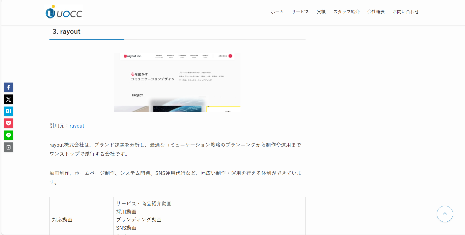
Task: Open the サービス menu item
Action: 300,12
